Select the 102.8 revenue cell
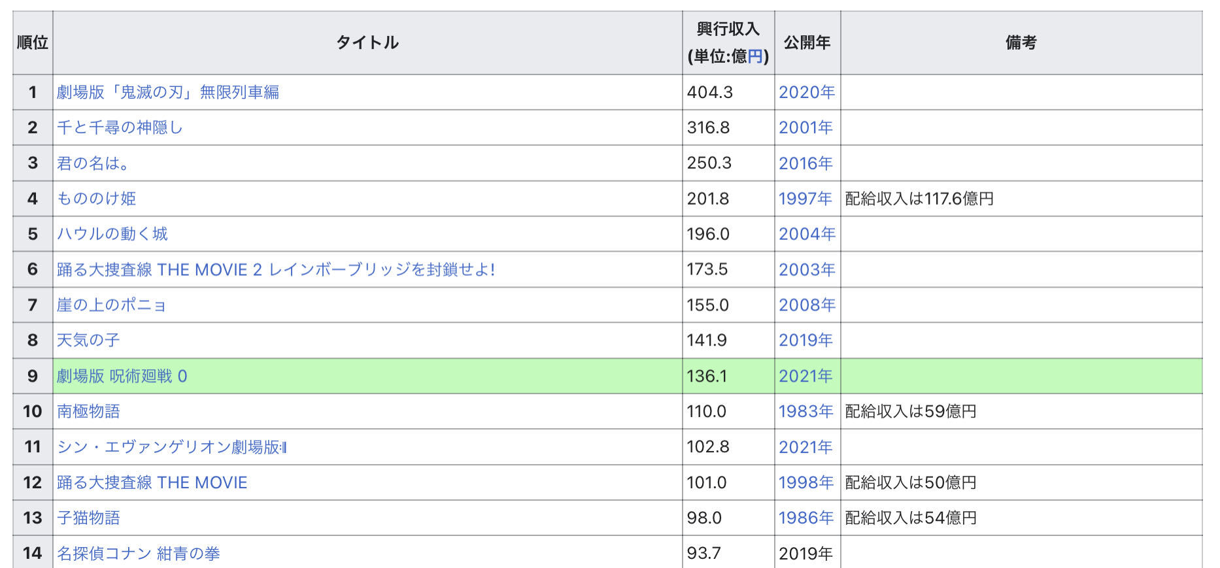 (728, 447)
